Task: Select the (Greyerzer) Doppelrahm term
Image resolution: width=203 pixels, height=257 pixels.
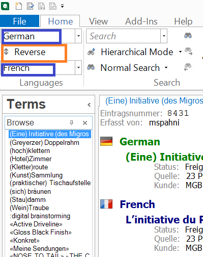Action: tap(44, 142)
